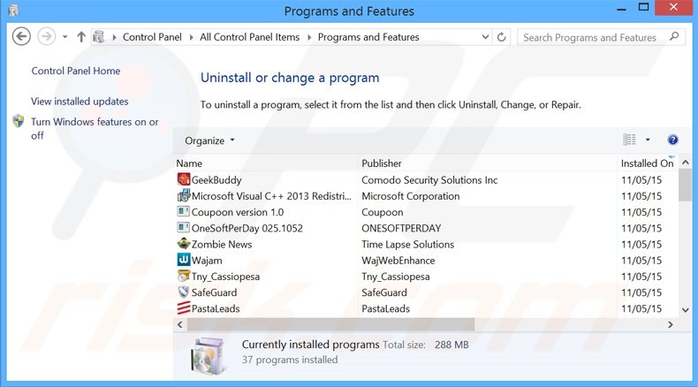The height and width of the screenshot is (387, 698).
Task: Click the vertical scrollbar up arrow
Action: [686, 163]
